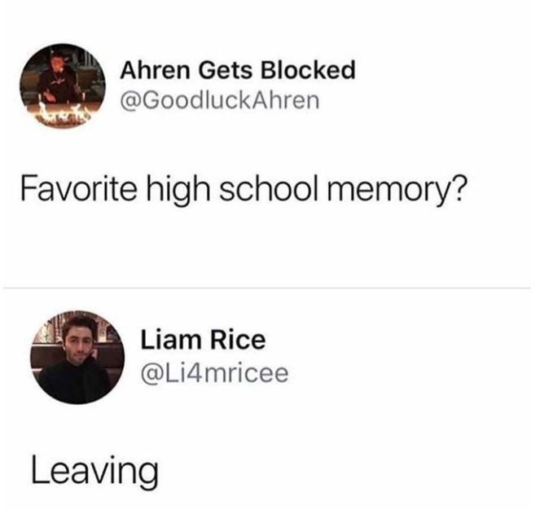Viewport: 553px width, 510px height.
Task: Click the word 'Ahren' in the display name
Action: 155,70
